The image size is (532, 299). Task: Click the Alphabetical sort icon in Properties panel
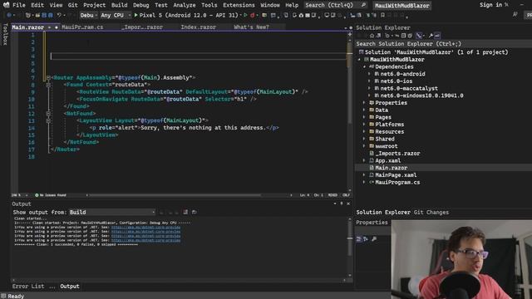pos(366,239)
